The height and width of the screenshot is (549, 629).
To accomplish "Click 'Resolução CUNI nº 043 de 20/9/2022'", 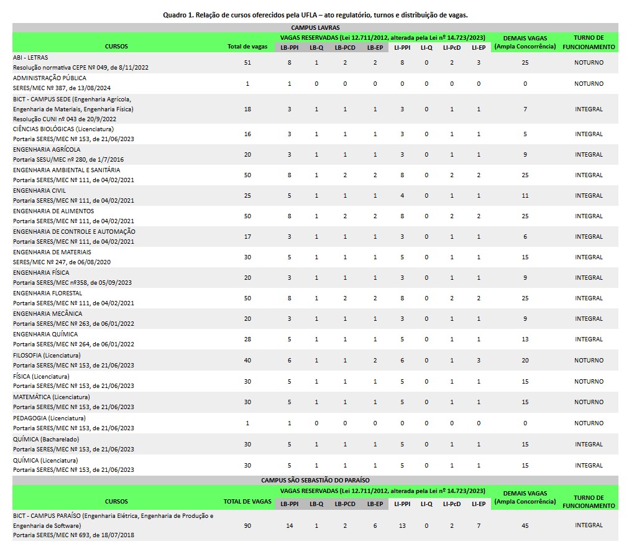I will click(65, 119).
